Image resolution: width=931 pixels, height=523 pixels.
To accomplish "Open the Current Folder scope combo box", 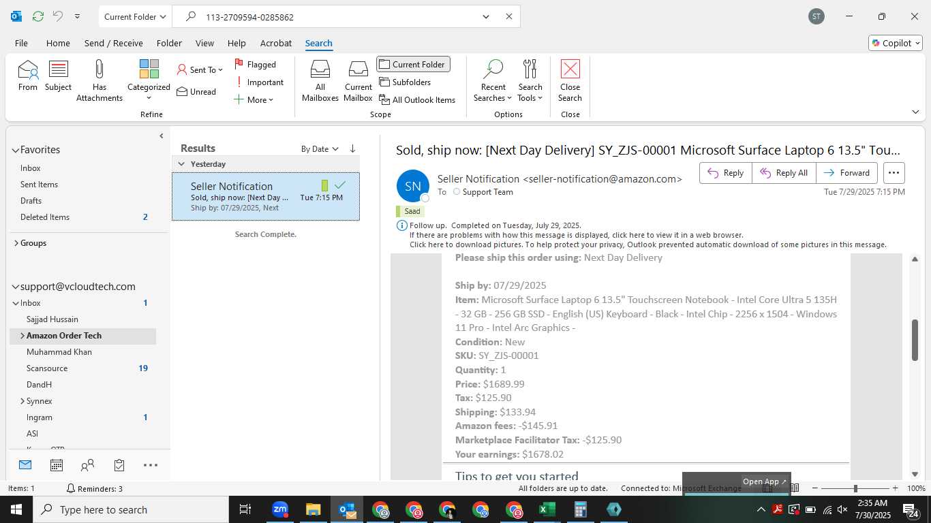I will pyautogui.click(x=135, y=16).
